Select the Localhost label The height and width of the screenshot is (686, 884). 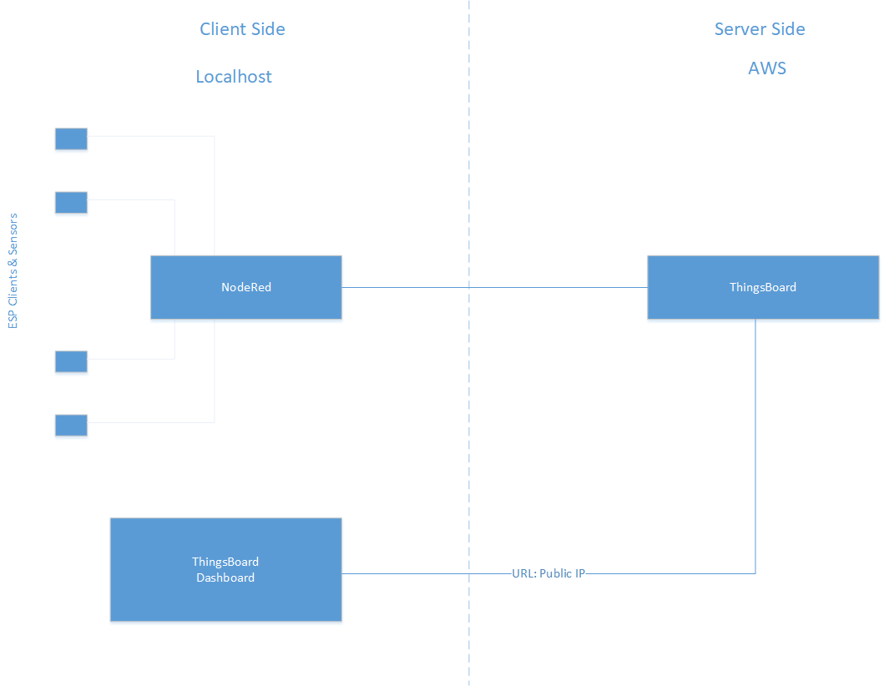(234, 76)
